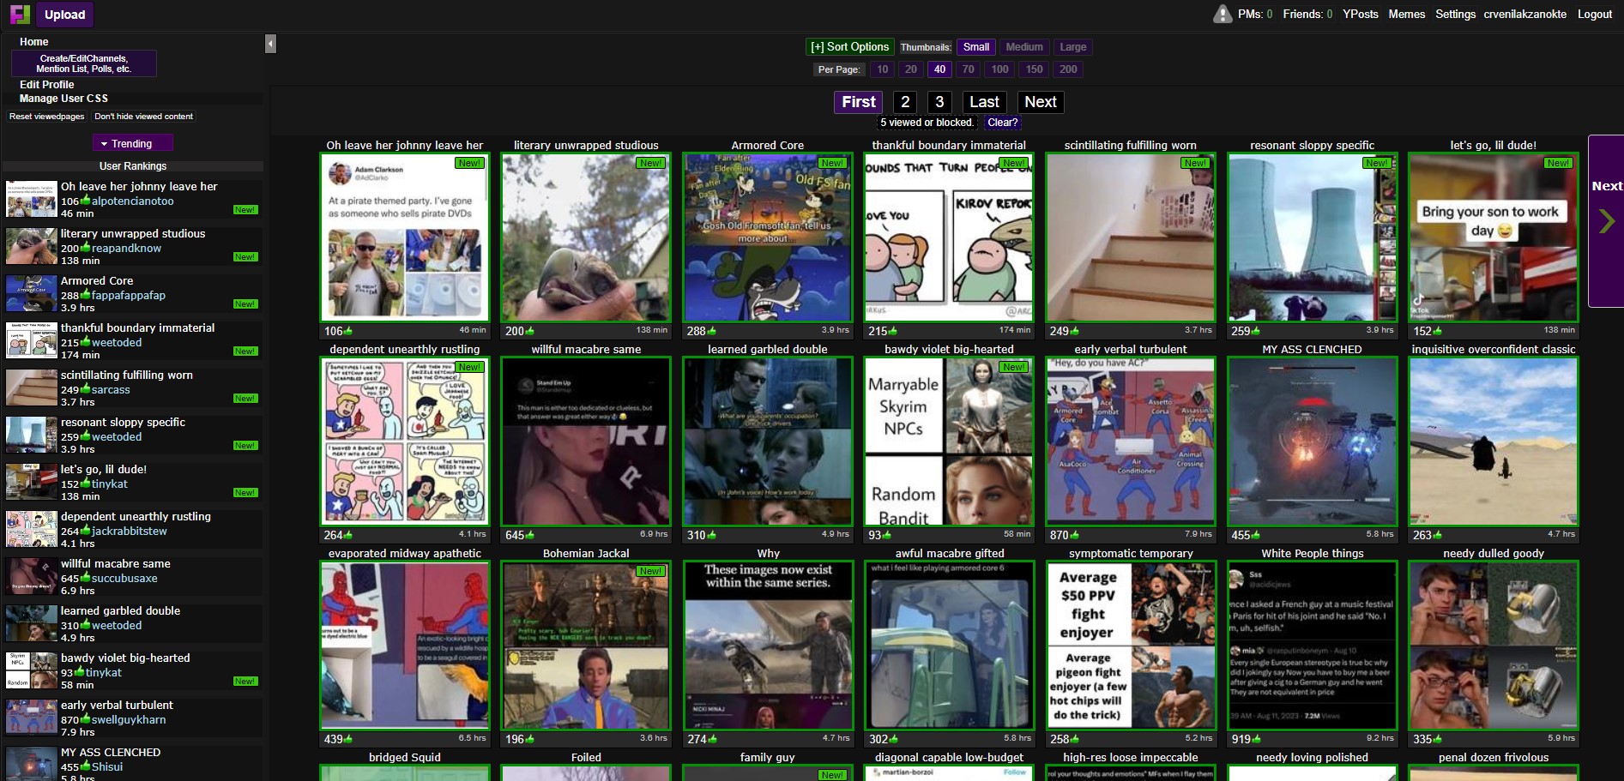Click the warning alert icon near PMs

pos(1223,15)
